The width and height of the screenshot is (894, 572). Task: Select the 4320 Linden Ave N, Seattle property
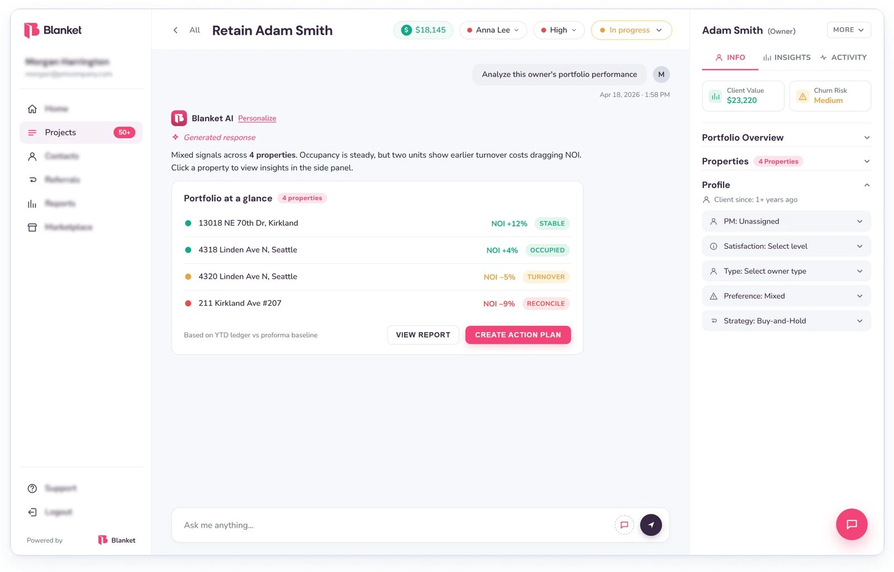[x=377, y=277]
